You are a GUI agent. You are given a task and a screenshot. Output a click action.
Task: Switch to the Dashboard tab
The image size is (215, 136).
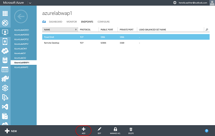(55, 22)
